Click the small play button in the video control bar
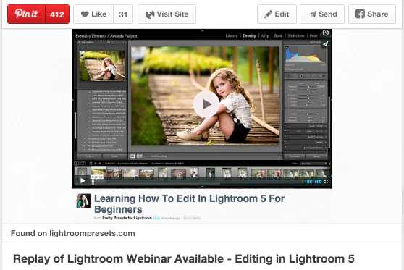Viewport: 404px width, 270px height. click(x=83, y=180)
